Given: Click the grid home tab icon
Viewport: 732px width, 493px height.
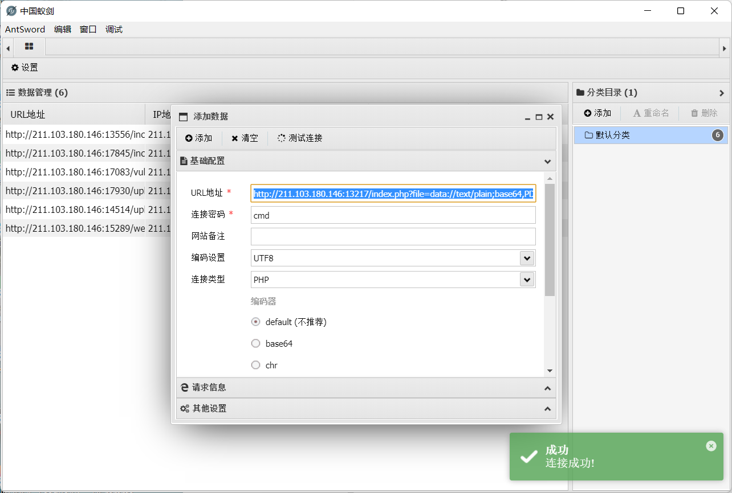Looking at the screenshot, I should click(29, 47).
